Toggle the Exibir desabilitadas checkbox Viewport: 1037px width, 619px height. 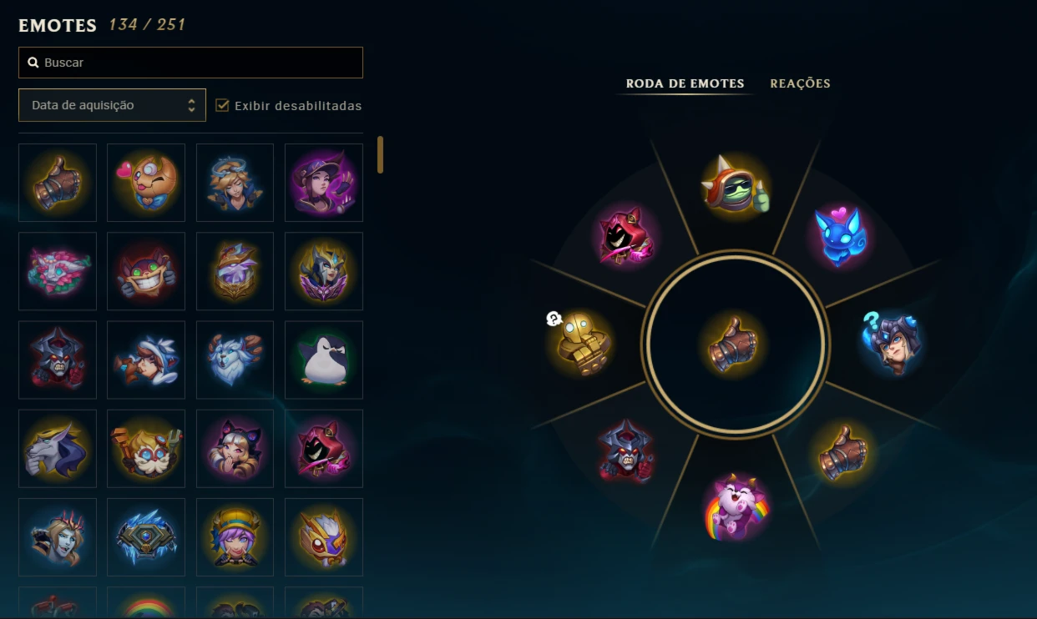(222, 106)
